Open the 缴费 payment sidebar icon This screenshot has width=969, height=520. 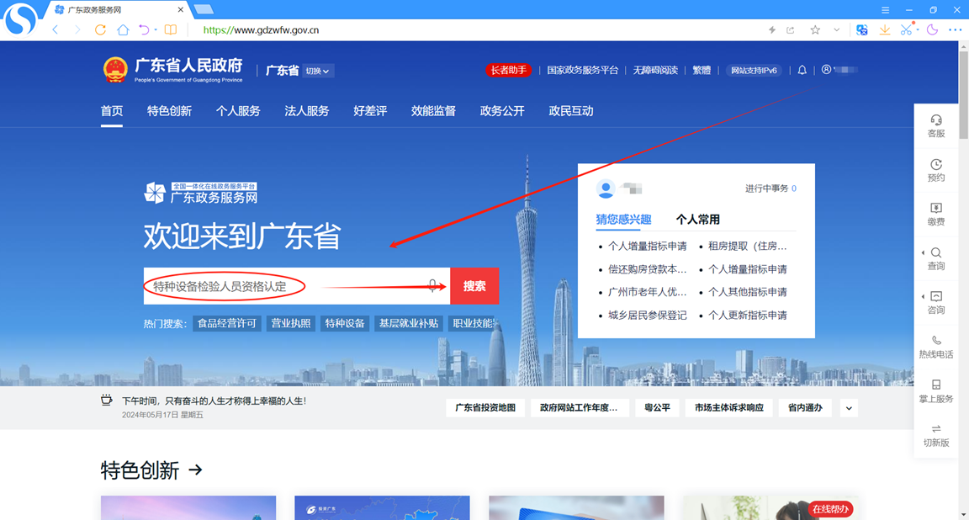(936, 214)
